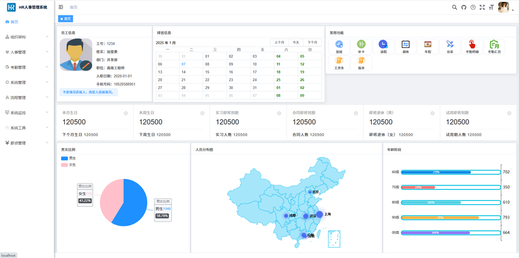Expand the 系统工具 sidebar menu
This screenshot has height=258, width=519.
[27, 128]
